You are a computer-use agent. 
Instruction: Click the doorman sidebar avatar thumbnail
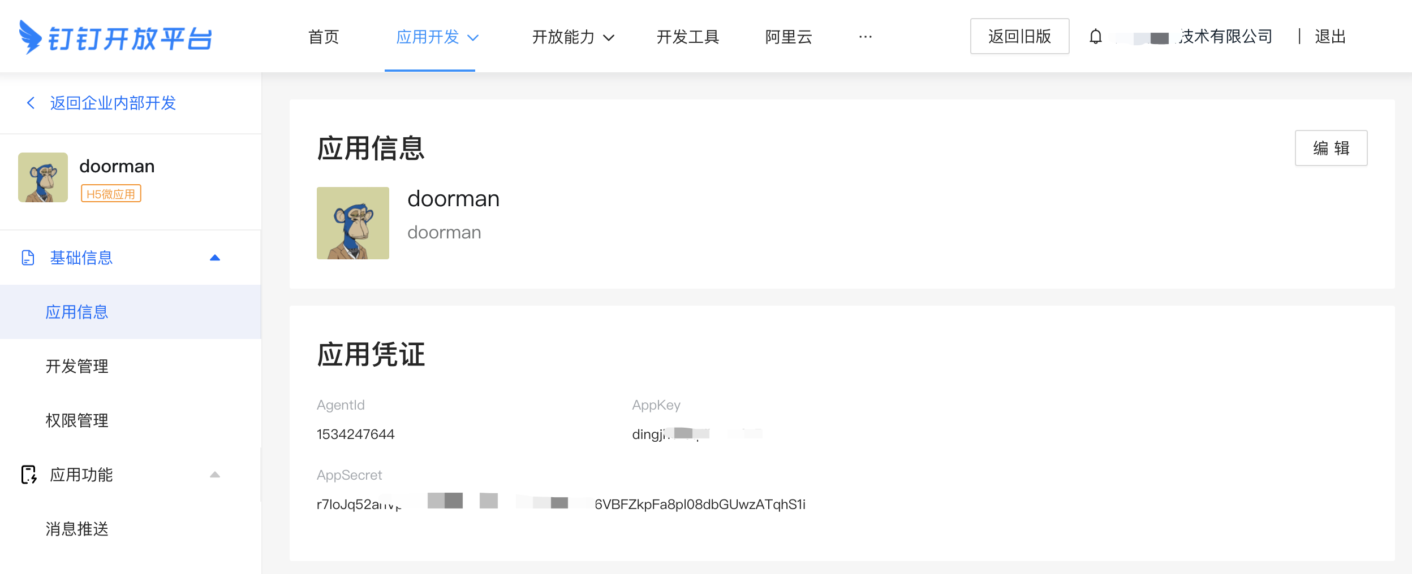point(43,177)
